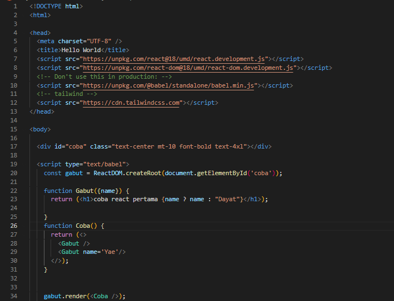Viewport: 394px width, 301px height.
Task: Click 'gabut.render' on line 34
Action: pyautogui.click(x=65, y=296)
